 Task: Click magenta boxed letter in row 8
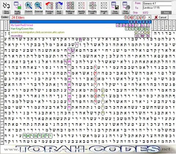69,73
